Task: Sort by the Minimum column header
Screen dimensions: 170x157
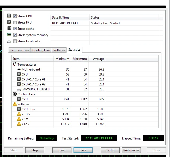Action: (x=62, y=59)
